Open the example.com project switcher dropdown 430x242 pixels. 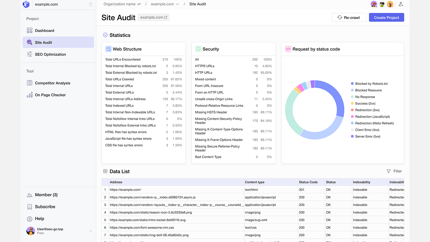(x=90, y=4)
